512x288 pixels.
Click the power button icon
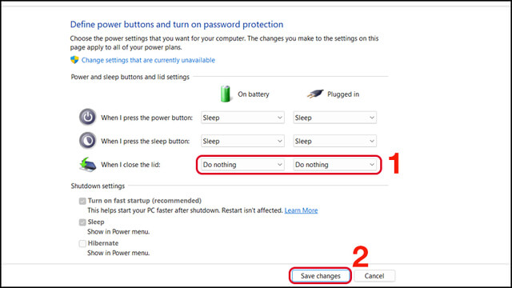click(87, 118)
